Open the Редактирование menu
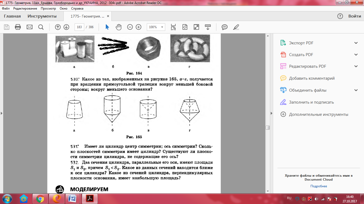The height and width of the screenshot is (204, 364). [25, 8]
